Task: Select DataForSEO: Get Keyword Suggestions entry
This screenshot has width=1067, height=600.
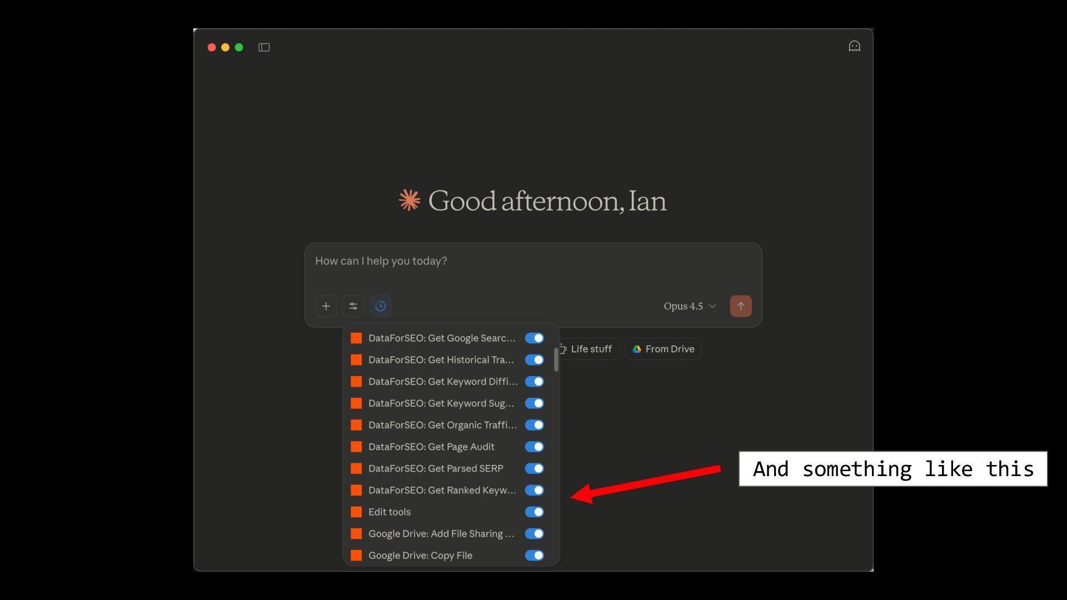Action: pos(441,403)
